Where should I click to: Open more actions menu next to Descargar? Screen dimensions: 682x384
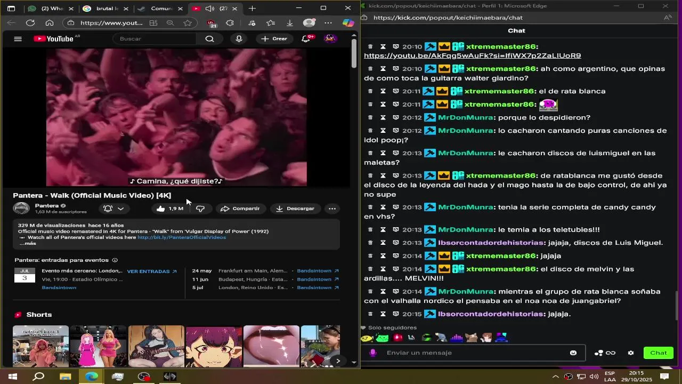pyautogui.click(x=332, y=209)
